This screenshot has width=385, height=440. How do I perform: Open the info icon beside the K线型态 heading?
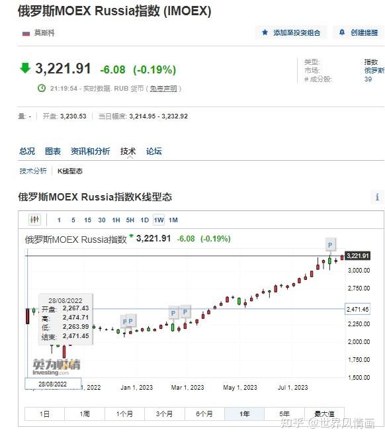377,197
